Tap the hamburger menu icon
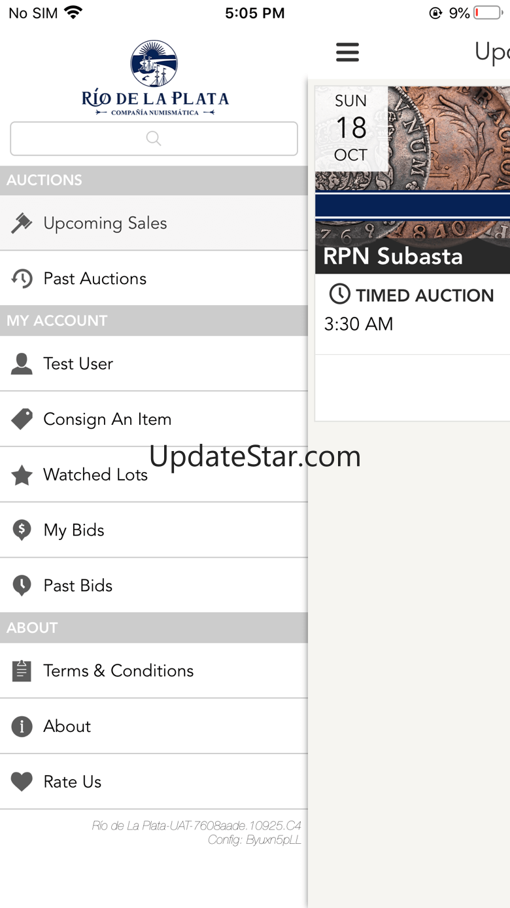510x908 pixels. pos(347,52)
